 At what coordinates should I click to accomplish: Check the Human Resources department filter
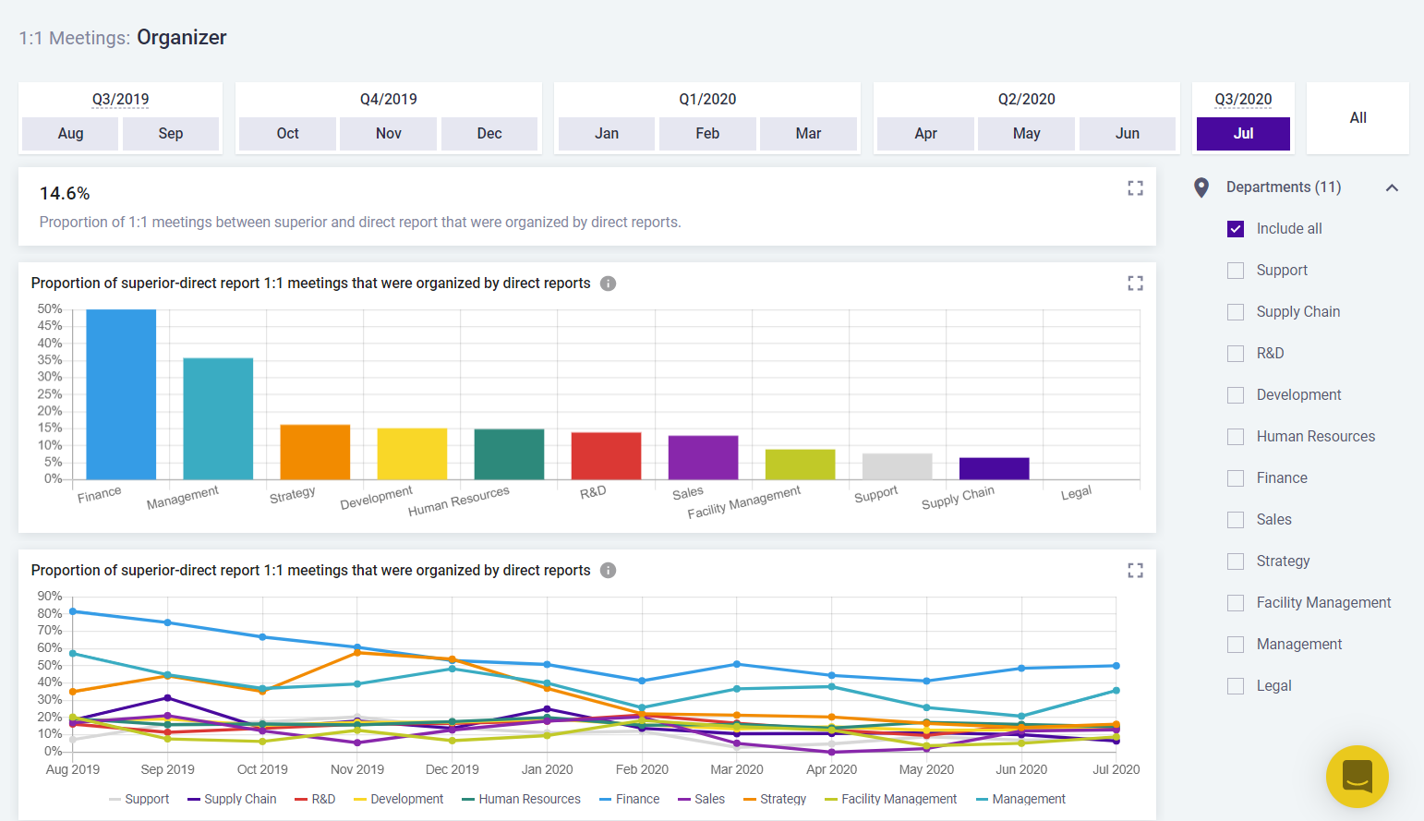[1236, 437]
